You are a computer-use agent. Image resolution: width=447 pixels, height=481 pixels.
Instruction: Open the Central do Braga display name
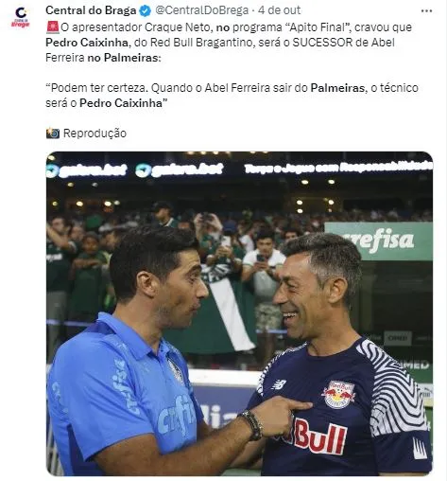[x=91, y=10]
